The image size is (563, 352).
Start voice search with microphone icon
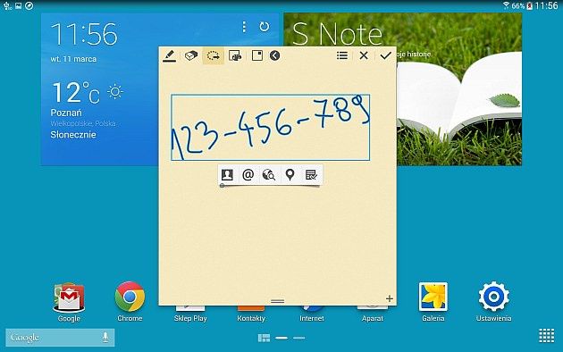tap(105, 338)
